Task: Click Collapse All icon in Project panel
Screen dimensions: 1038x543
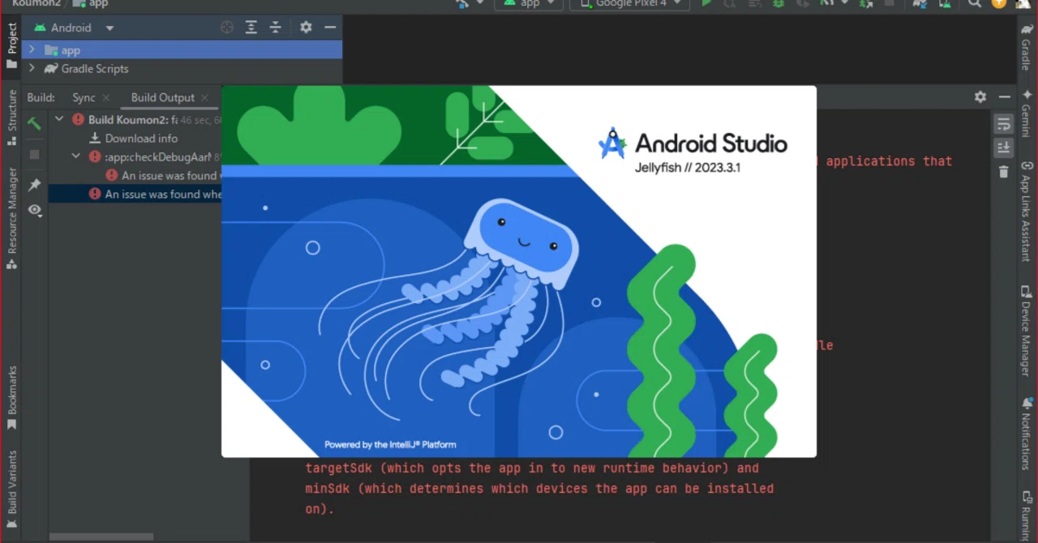Action: click(276, 28)
